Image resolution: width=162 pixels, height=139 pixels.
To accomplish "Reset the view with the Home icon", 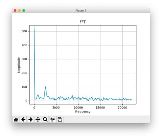I will pyautogui.click(x=16, y=119).
